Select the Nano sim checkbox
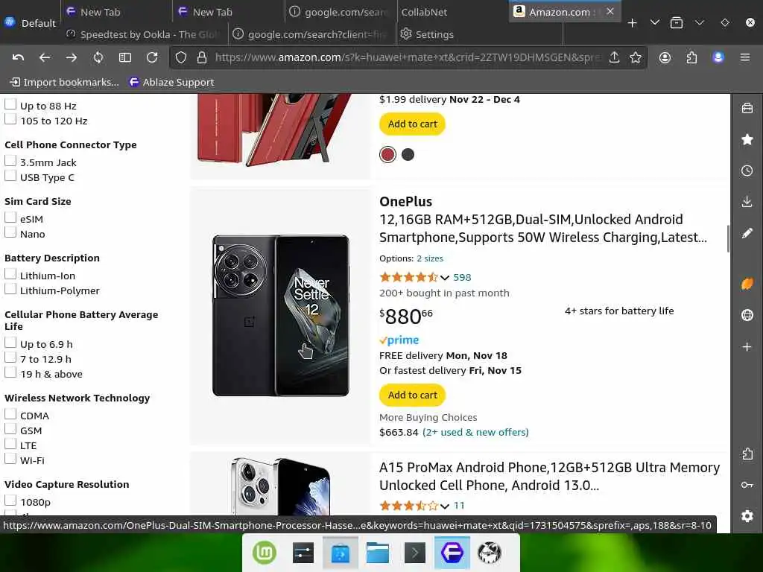Screen dimensions: 763x572 point(10,232)
